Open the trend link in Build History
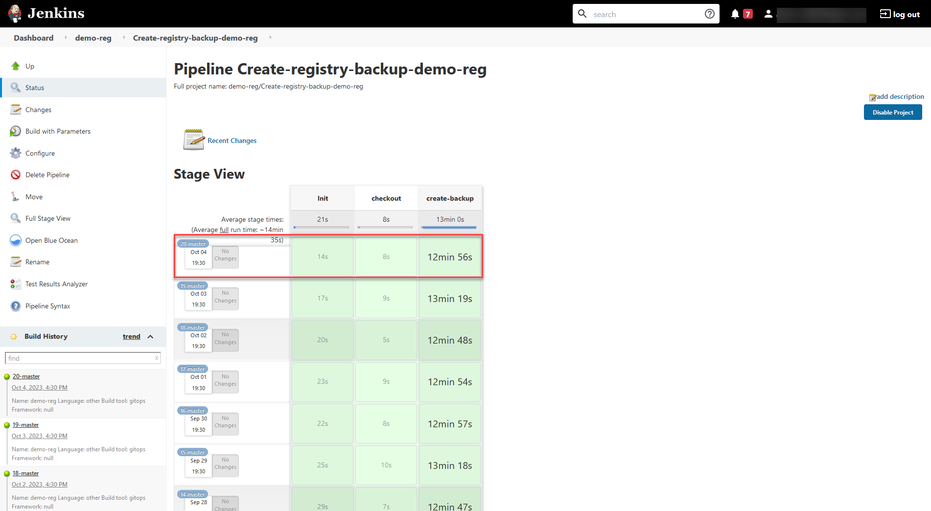931x511 pixels. click(x=131, y=336)
